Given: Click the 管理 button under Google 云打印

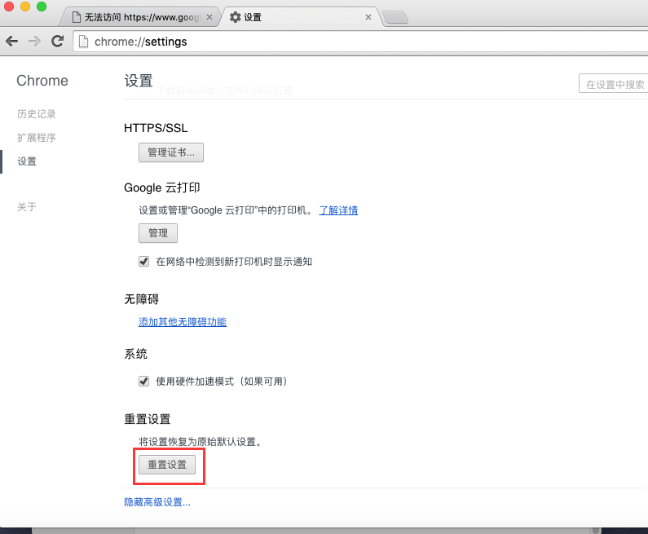Looking at the screenshot, I should [x=158, y=233].
